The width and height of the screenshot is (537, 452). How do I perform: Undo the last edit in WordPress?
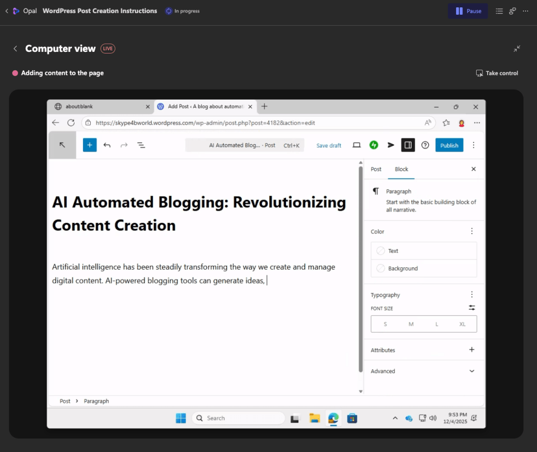point(107,145)
